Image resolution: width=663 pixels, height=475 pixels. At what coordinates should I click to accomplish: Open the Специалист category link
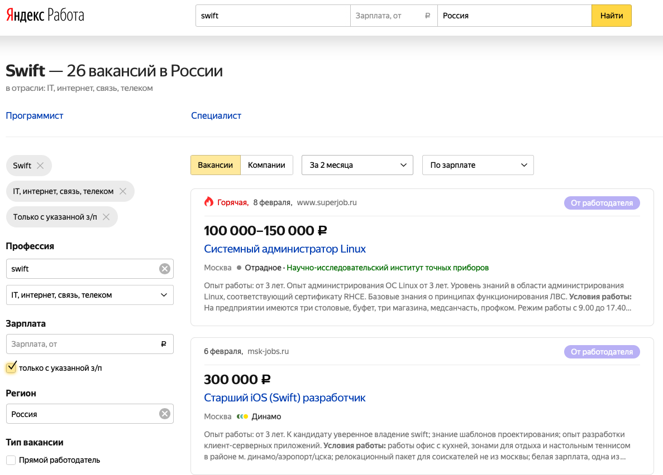click(216, 116)
